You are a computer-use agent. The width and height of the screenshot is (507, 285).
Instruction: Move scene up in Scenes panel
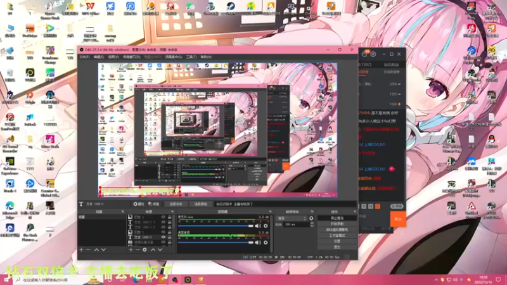tap(96, 250)
